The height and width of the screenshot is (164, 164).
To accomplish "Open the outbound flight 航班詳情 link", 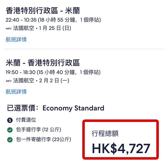I will pos(16,39).
